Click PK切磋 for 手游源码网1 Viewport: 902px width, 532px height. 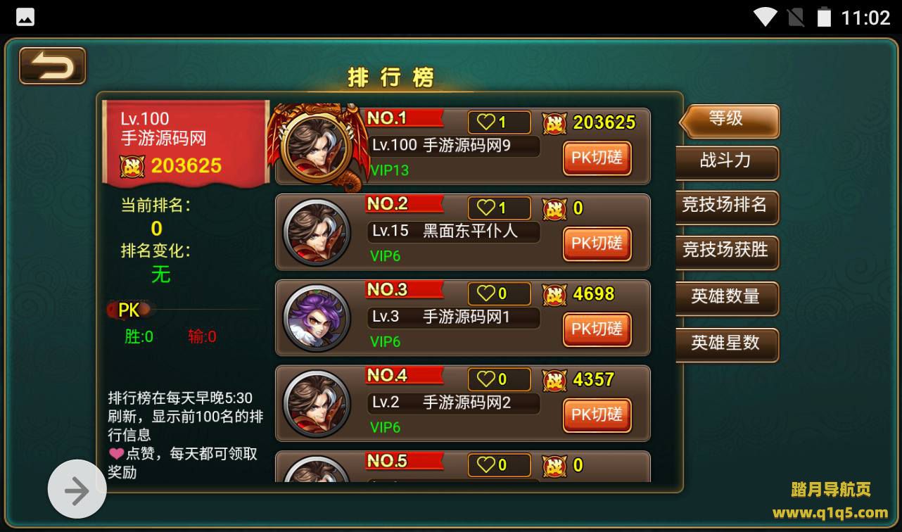point(597,330)
